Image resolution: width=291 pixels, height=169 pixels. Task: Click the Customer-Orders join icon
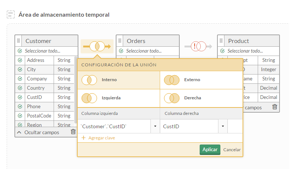(x=97, y=46)
